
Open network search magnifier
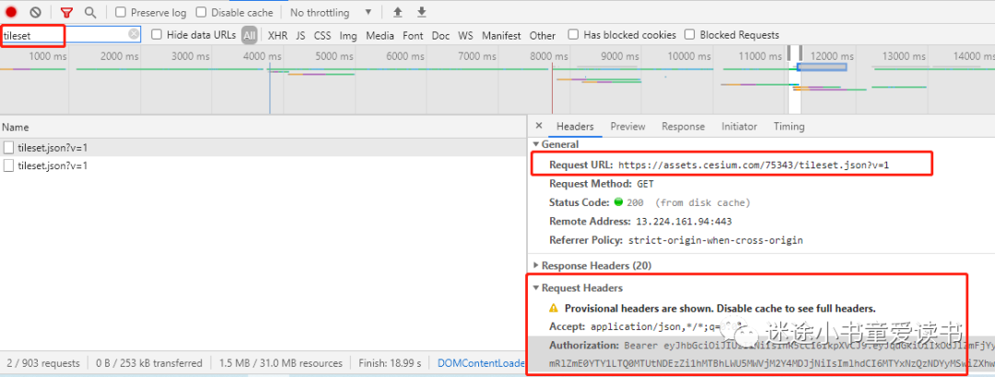tap(90, 12)
